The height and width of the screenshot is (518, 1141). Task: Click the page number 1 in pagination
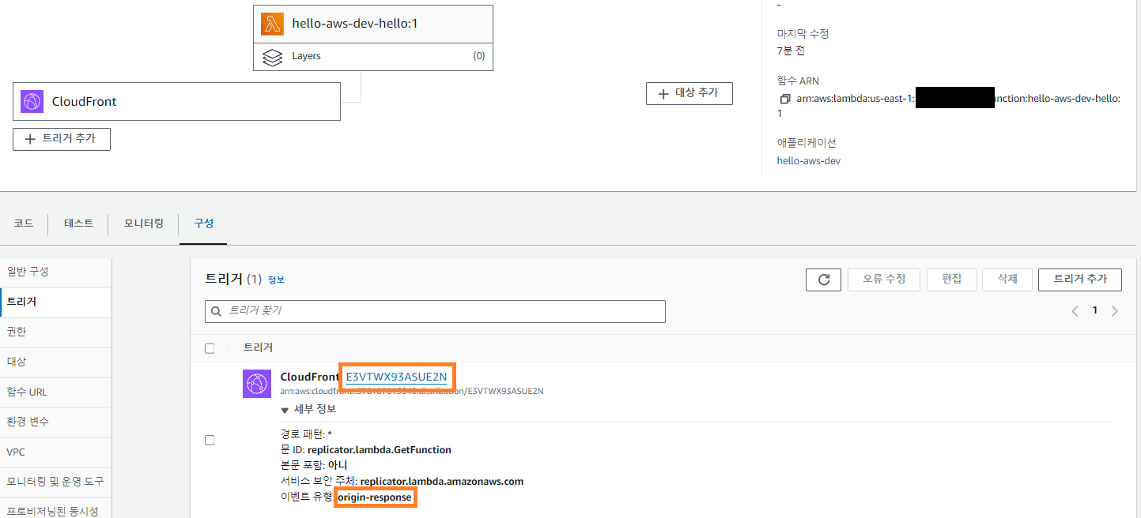pyautogui.click(x=1094, y=310)
